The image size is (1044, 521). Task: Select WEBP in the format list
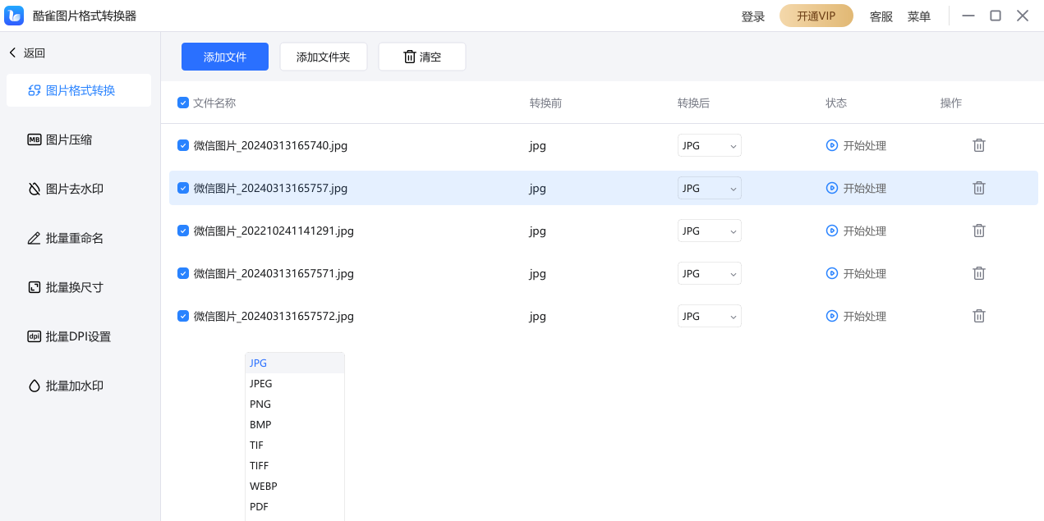tap(264, 486)
